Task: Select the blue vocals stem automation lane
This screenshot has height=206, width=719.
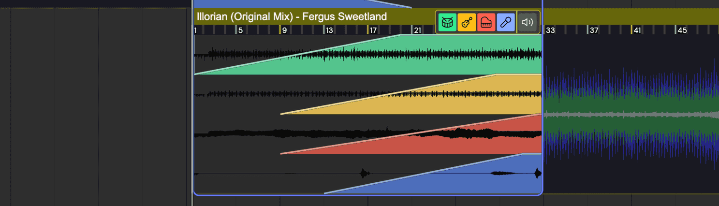Action: point(367,174)
